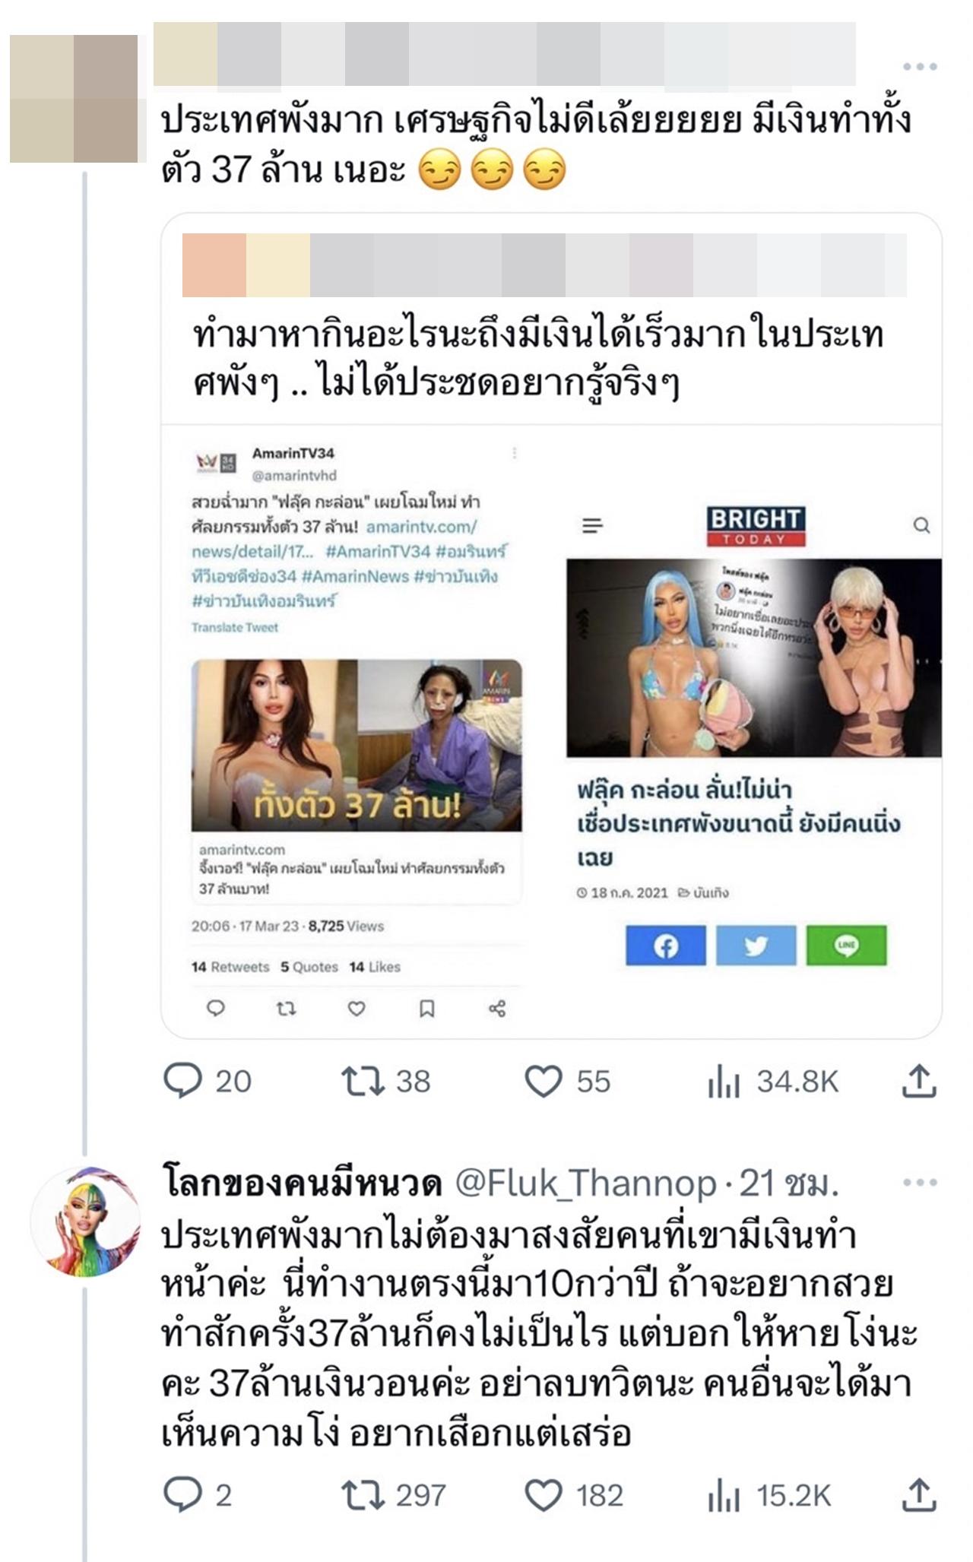Open the quoted tweet text block

pos(538,359)
